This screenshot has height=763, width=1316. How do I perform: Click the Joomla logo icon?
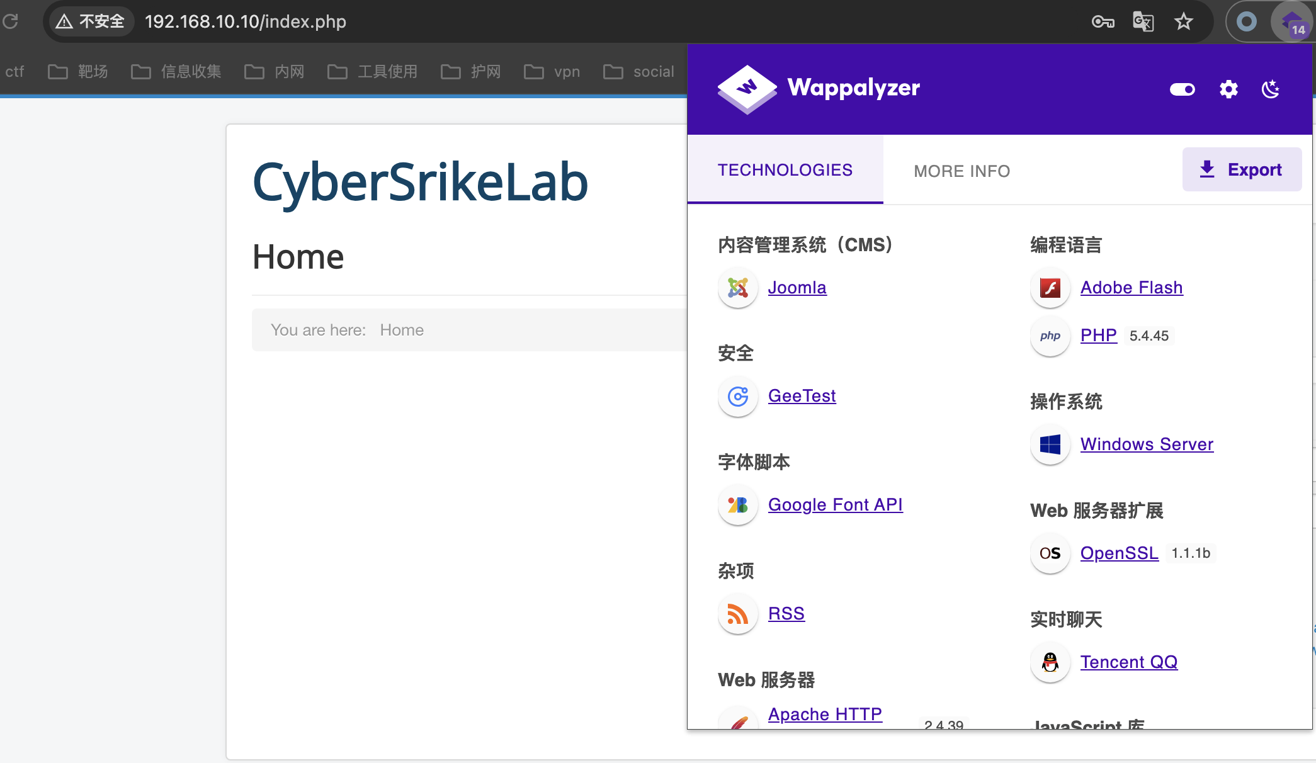737,288
